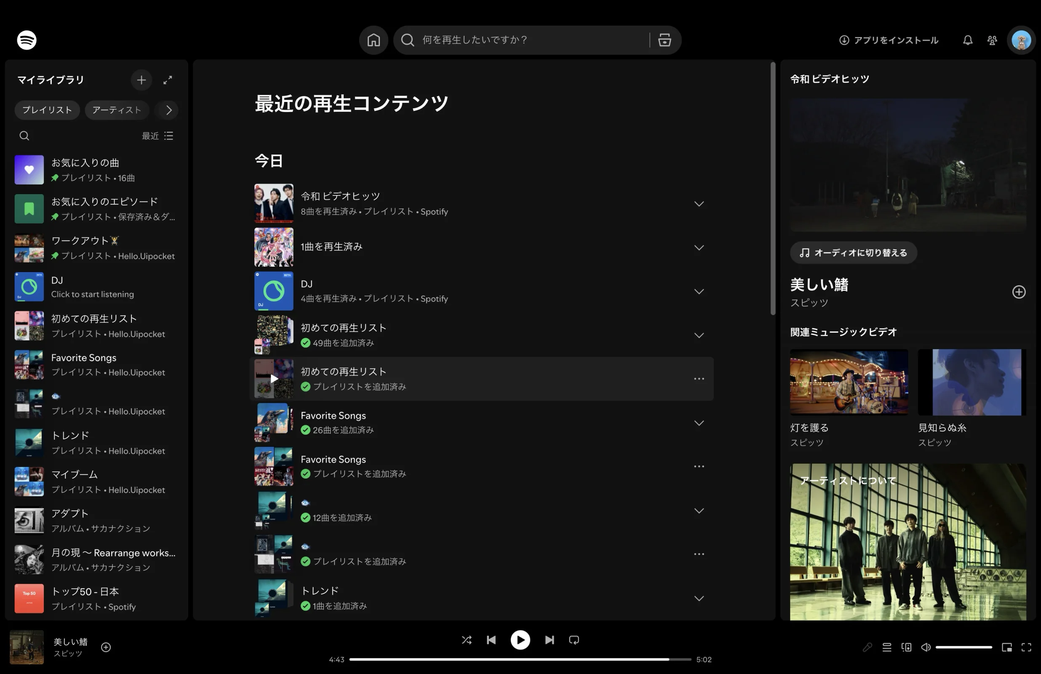Screen dimensions: 1041x674
Task: Expand the 令和 ビデオヒッツ history row
Action: pos(699,204)
